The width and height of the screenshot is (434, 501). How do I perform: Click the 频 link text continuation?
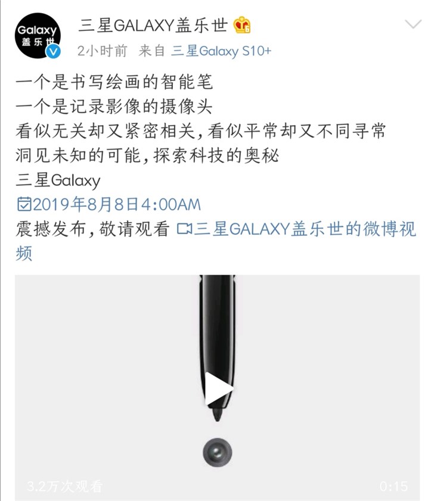[x=24, y=253]
